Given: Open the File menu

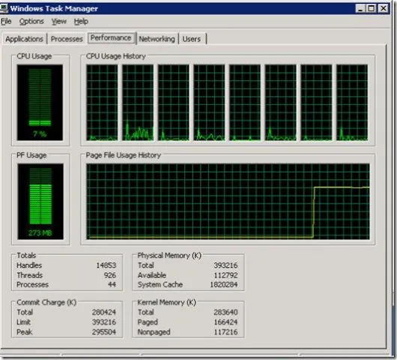Looking at the screenshot, I should point(6,22).
